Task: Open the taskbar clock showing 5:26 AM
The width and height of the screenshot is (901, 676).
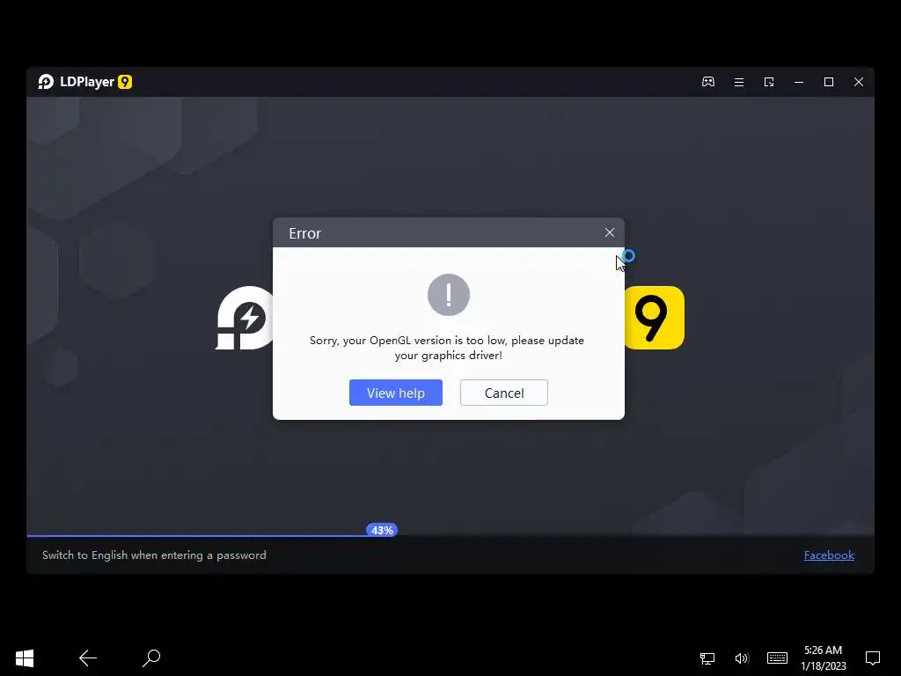Action: click(x=823, y=658)
